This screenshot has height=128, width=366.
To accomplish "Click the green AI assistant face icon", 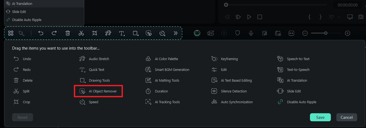I will (197, 33).
